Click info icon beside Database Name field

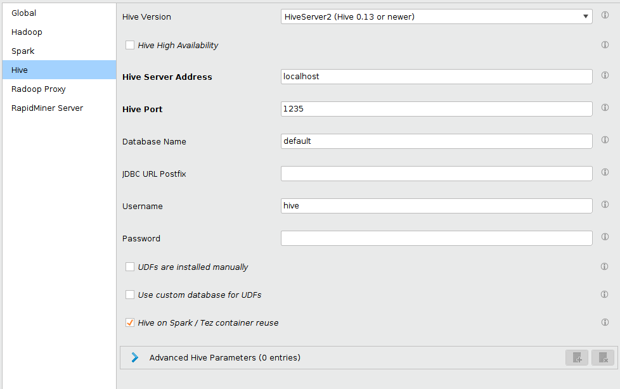(x=605, y=140)
